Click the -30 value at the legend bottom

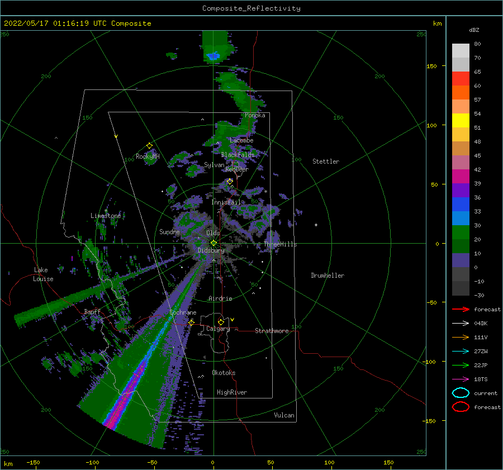pos(479,295)
